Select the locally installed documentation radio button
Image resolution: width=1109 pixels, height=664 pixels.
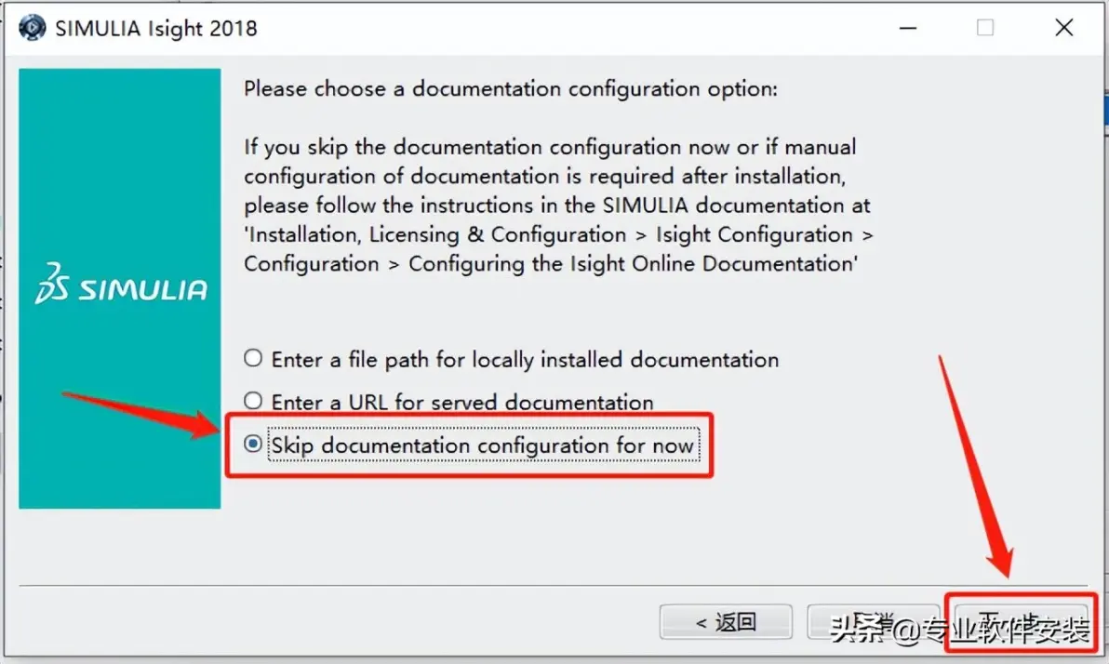(x=253, y=358)
